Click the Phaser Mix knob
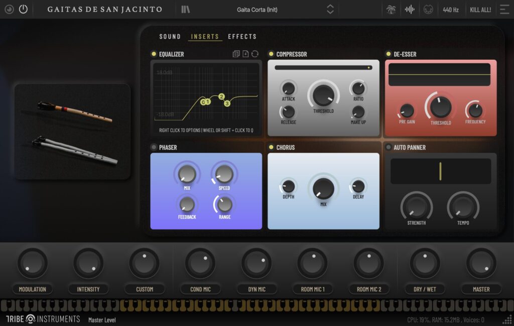514x326 pixels. pos(187,174)
